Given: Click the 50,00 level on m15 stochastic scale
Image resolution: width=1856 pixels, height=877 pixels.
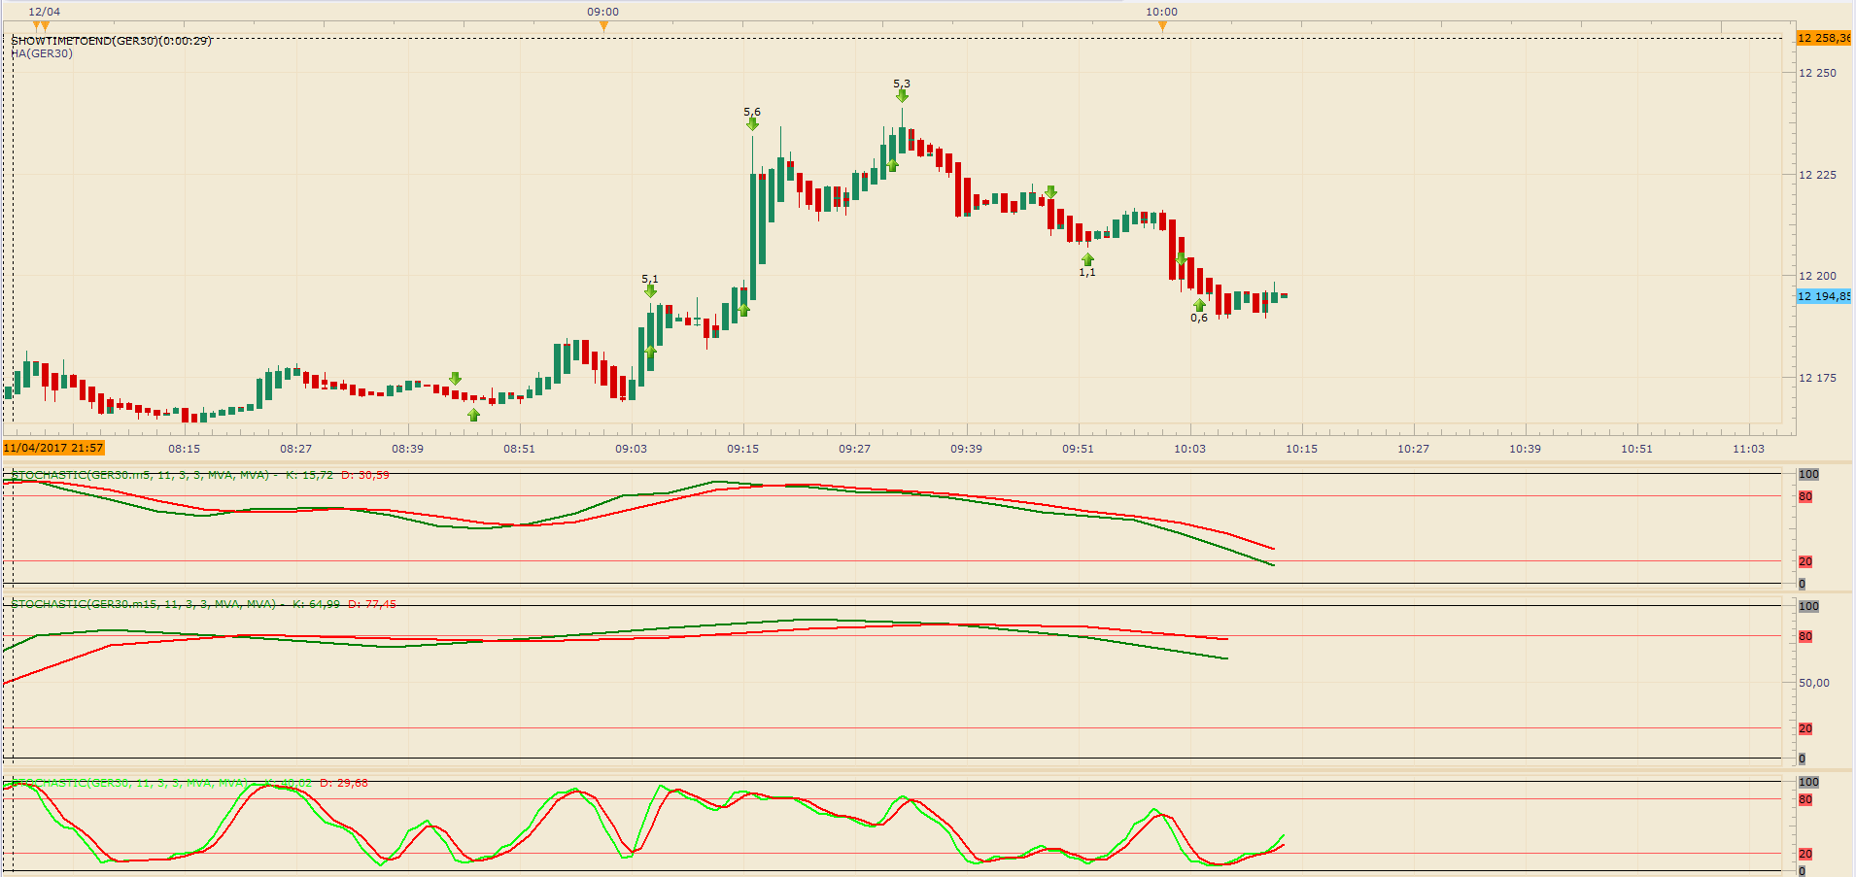Looking at the screenshot, I should coord(1813,683).
